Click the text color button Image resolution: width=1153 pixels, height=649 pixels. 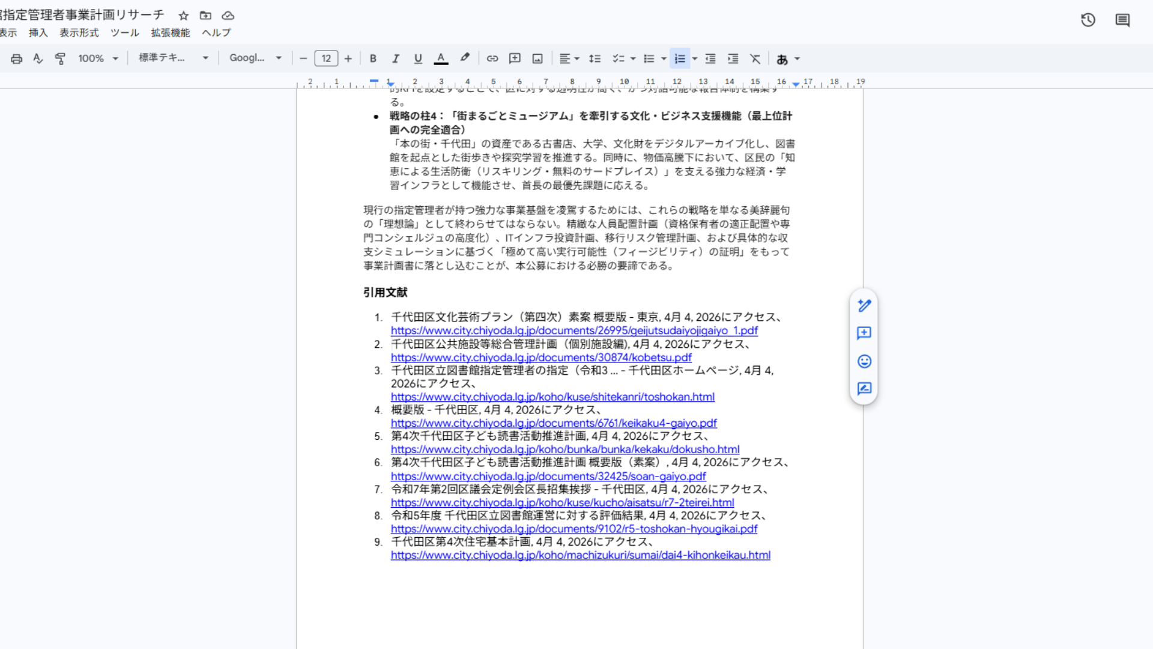tap(441, 58)
